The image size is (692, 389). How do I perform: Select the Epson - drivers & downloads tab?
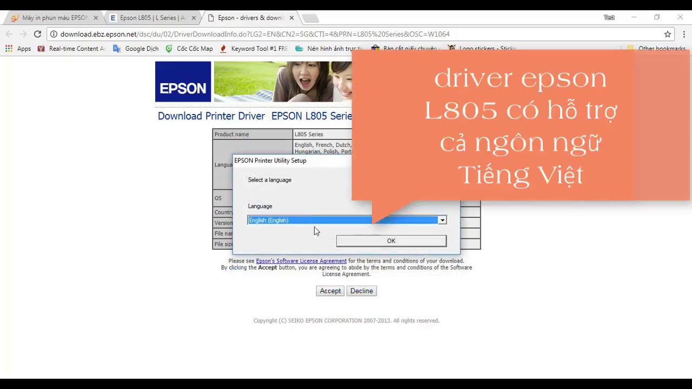pos(250,18)
